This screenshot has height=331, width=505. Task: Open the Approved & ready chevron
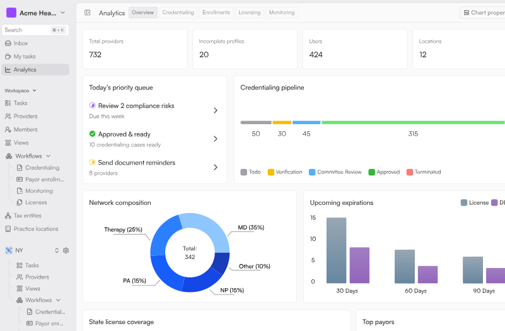[x=216, y=139]
